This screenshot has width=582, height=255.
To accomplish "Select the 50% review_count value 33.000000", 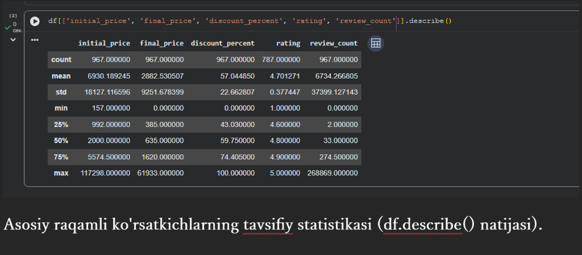I will [x=341, y=141].
